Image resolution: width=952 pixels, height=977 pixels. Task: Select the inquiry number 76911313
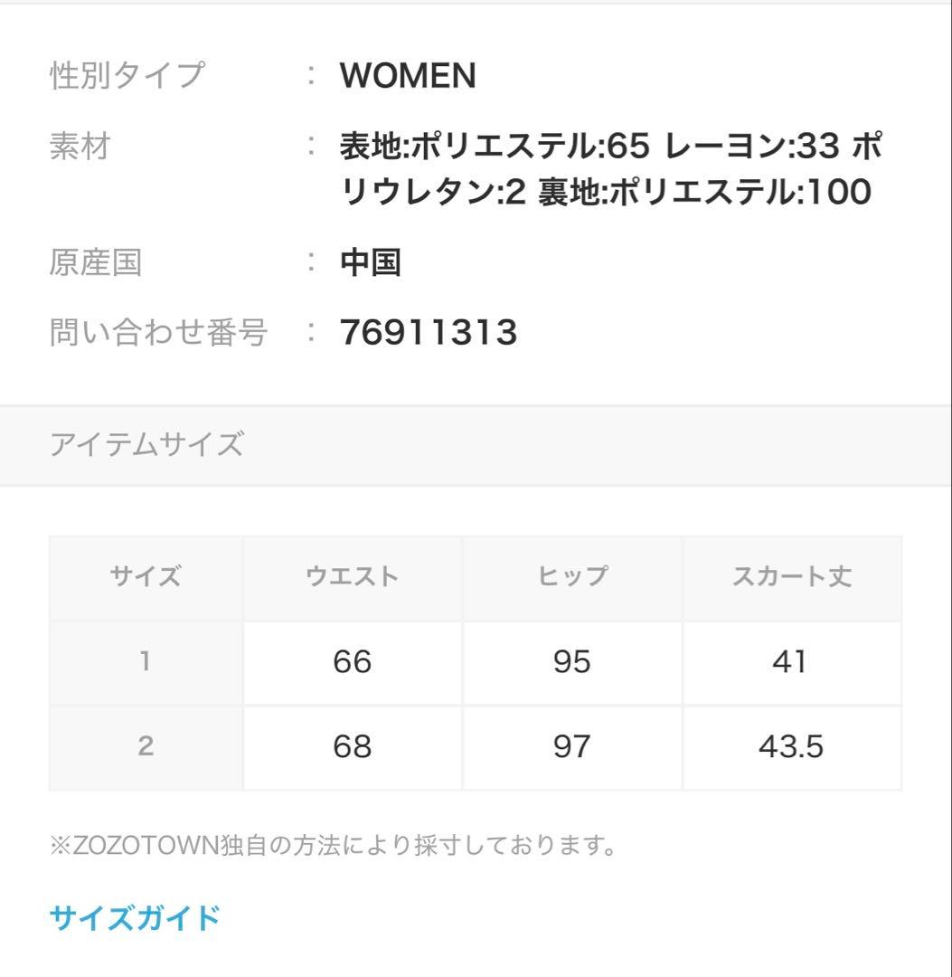coord(429,333)
